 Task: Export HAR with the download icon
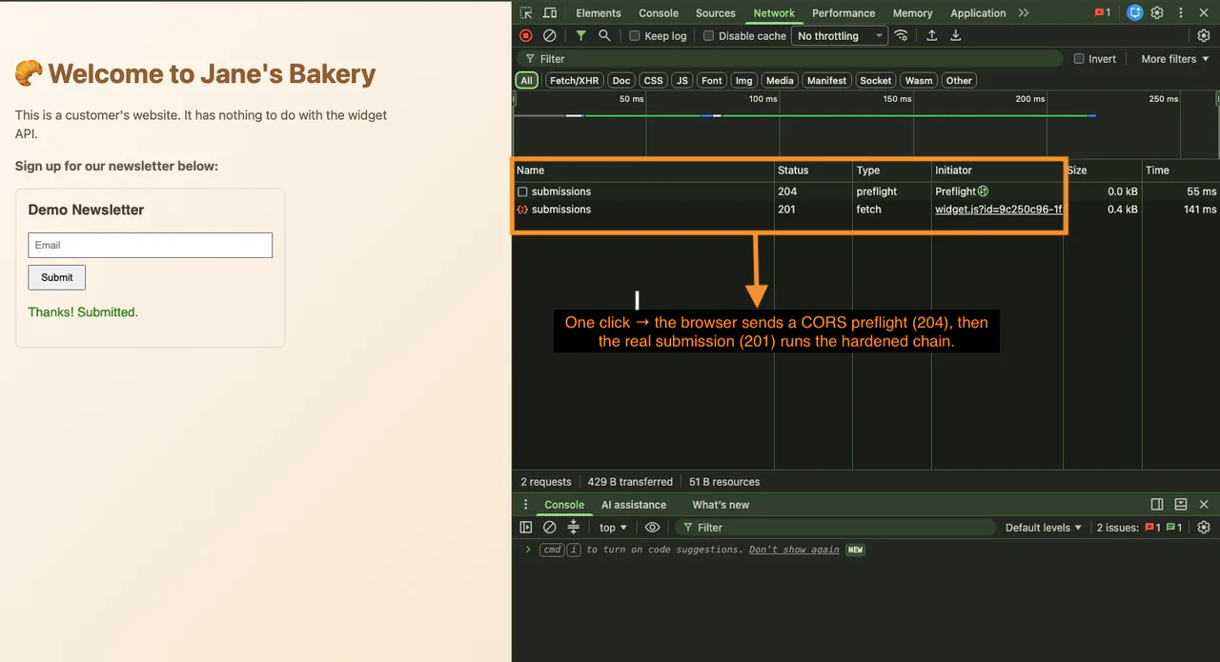click(x=956, y=36)
